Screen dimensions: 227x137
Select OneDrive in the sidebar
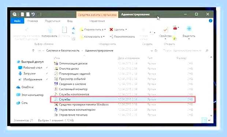pyautogui.click(x=25, y=87)
